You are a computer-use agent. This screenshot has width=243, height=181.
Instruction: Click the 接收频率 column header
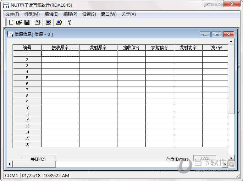(x=60, y=48)
